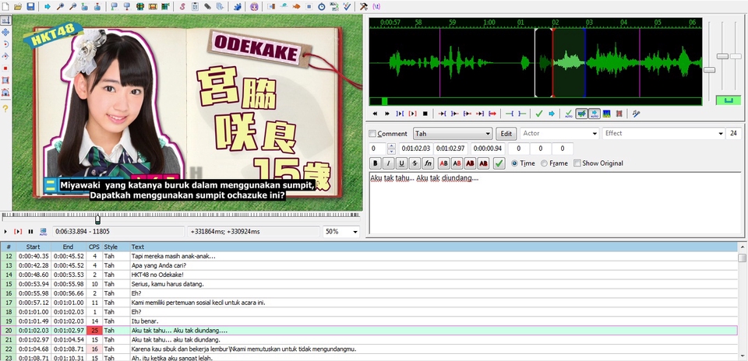748x361 pixels.
Task: Set the shadow color with fourth AB button
Action: coord(483,163)
